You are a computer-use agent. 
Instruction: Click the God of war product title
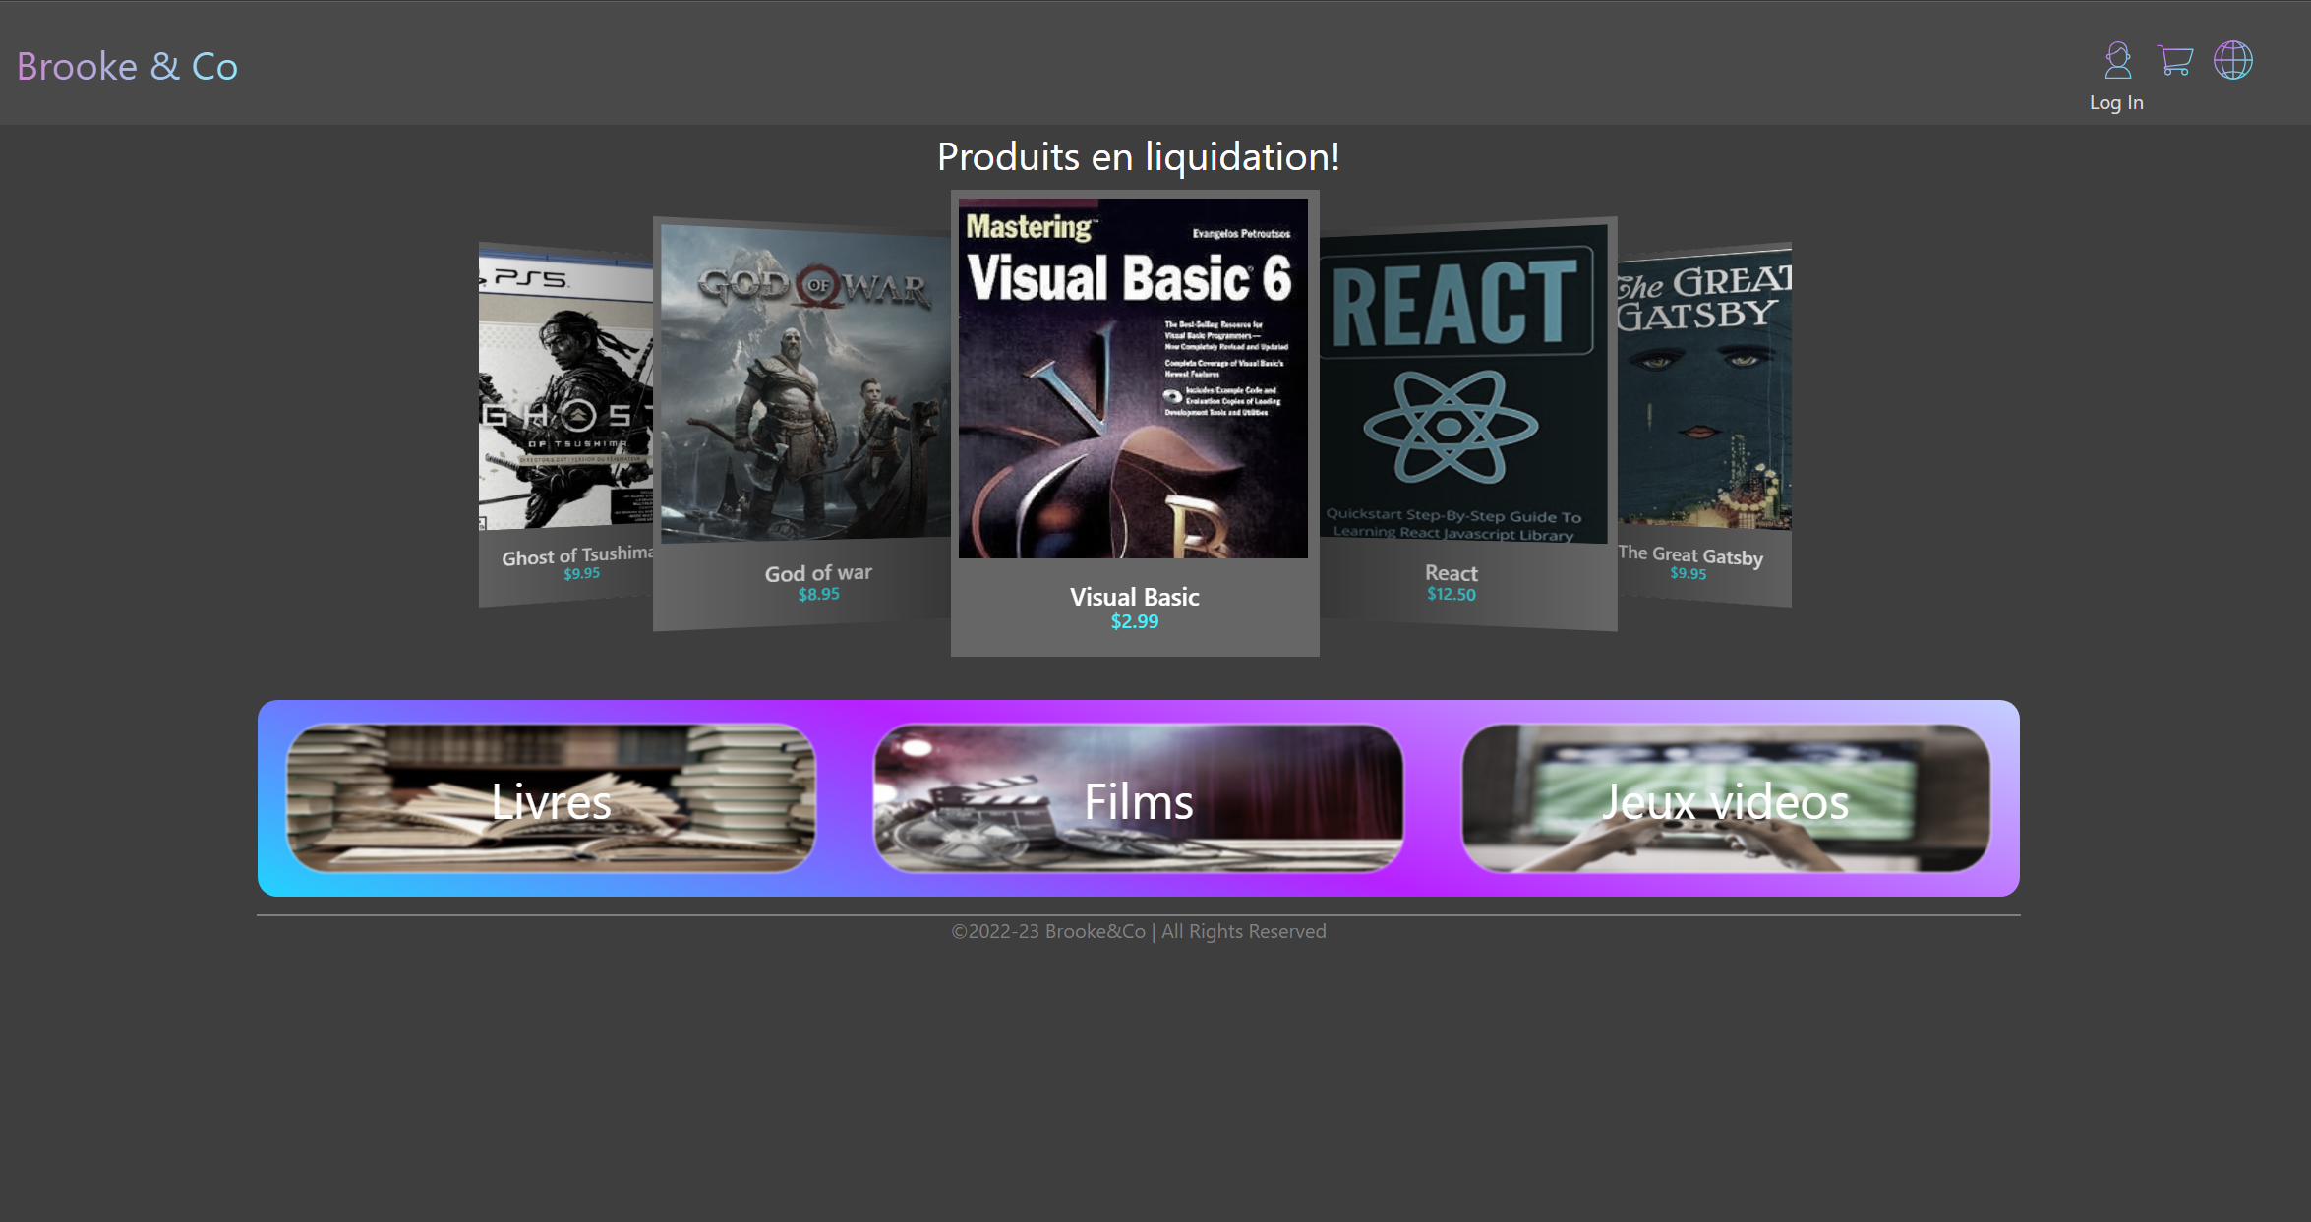(818, 573)
